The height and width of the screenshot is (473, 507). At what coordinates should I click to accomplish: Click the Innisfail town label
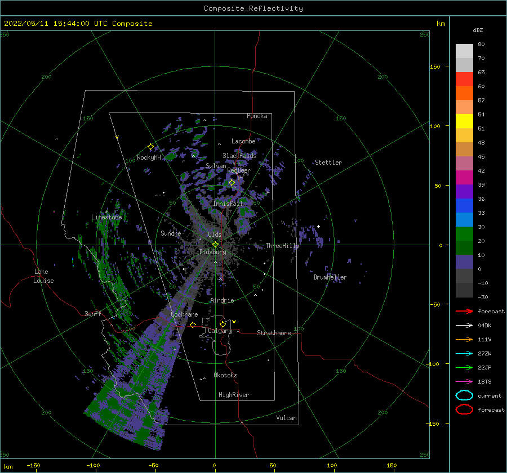(228, 204)
